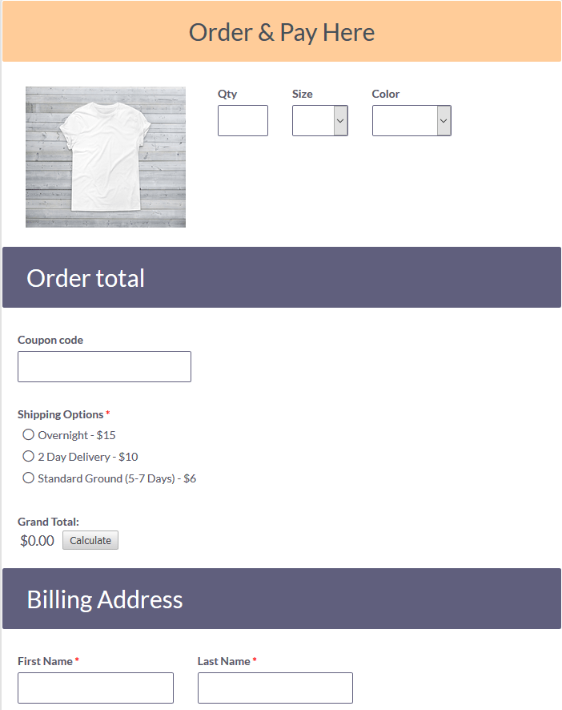The width and height of the screenshot is (562, 710).
Task: Click the Billing Address section header
Action: [104, 599]
